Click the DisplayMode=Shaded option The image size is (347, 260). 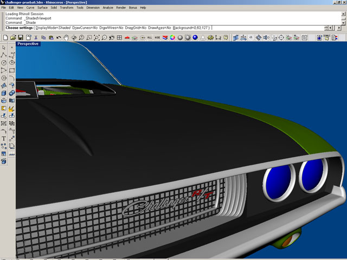53,28
